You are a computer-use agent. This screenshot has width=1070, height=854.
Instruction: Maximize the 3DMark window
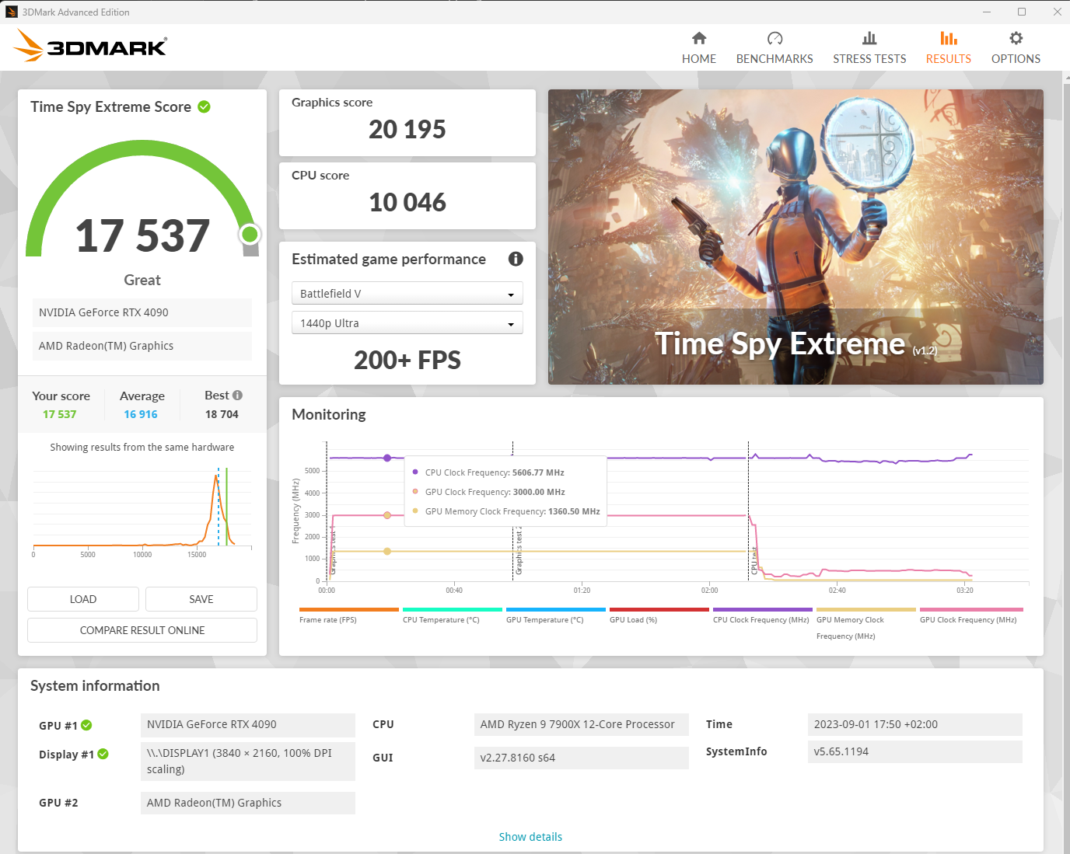pos(1022,12)
